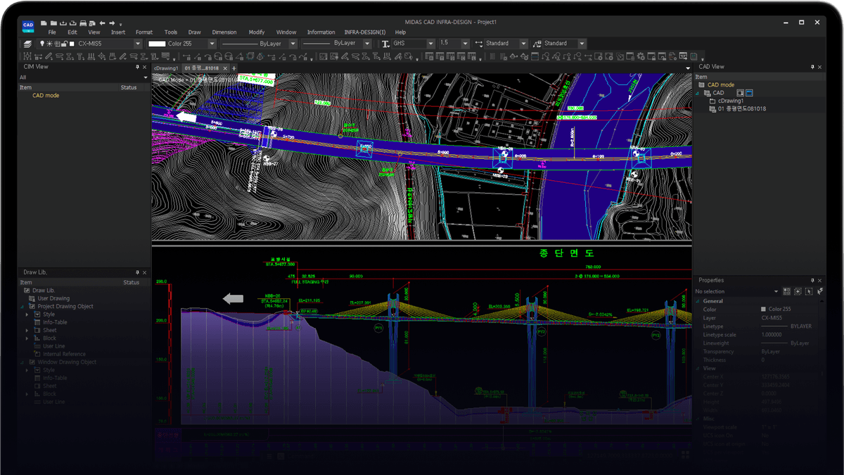This screenshot has height=475, width=844.
Task: Open the Quick Select icon in Properties panel
Action: tap(787, 291)
